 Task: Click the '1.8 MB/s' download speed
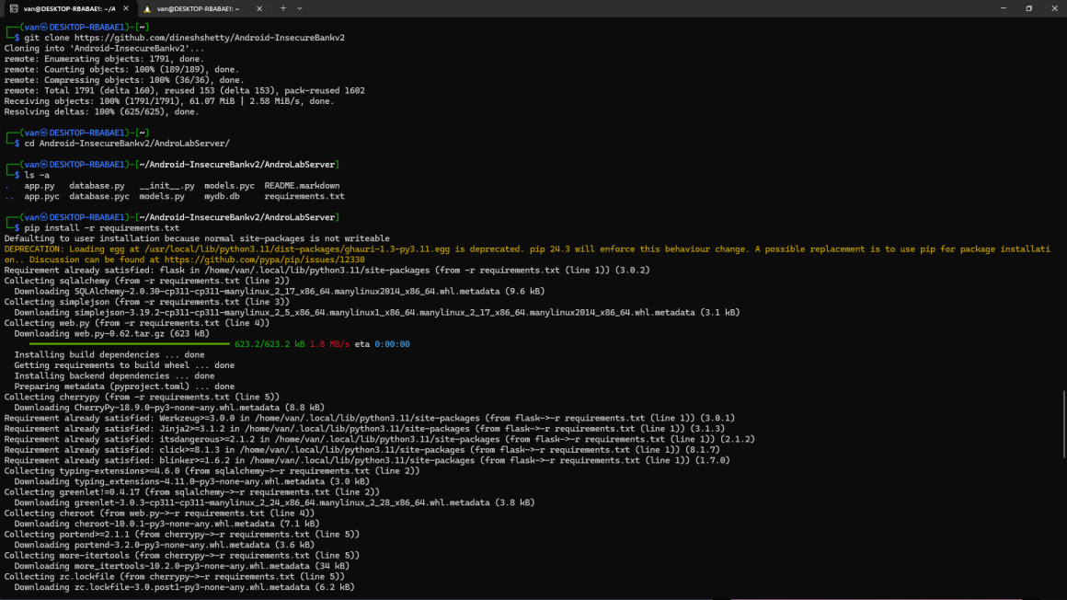329,344
